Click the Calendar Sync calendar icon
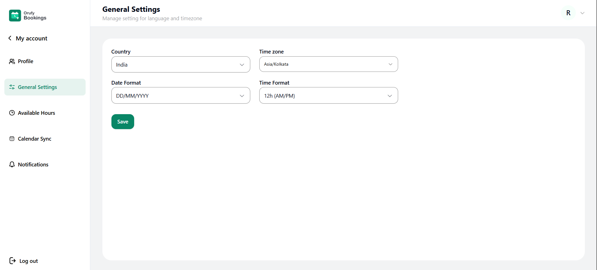This screenshot has height=270, width=597. click(x=12, y=139)
